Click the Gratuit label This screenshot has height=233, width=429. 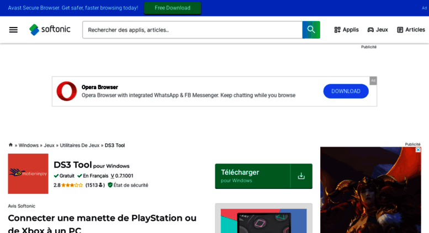[x=64, y=176]
